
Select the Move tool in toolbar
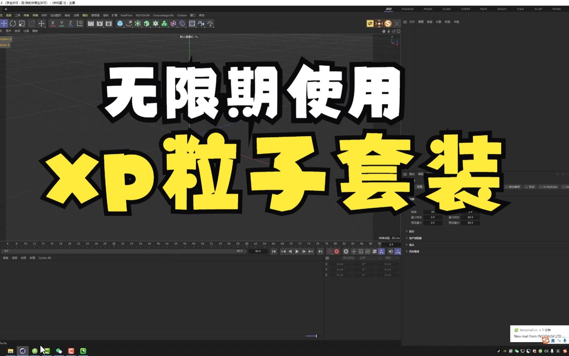click(4, 23)
